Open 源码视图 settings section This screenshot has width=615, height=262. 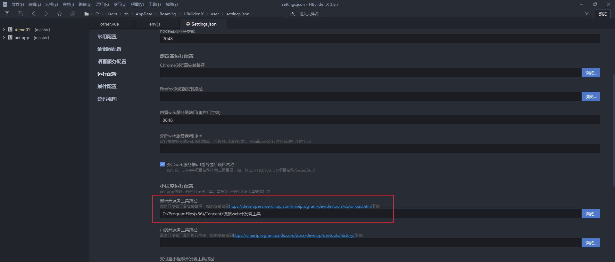tap(107, 99)
